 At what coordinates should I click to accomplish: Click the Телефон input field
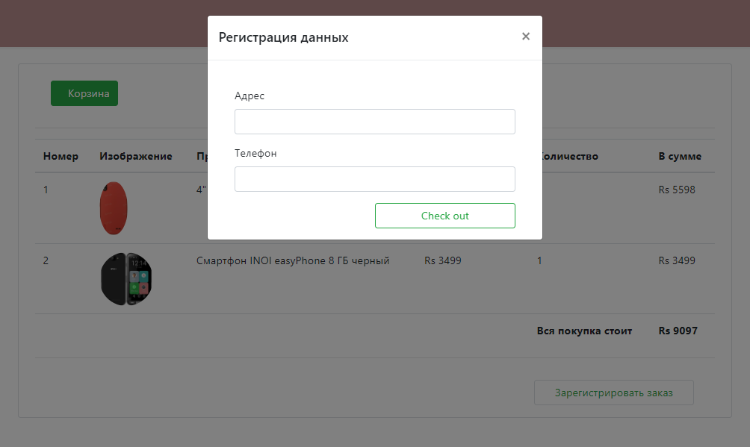pyautogui.click(x=374, y=179)
